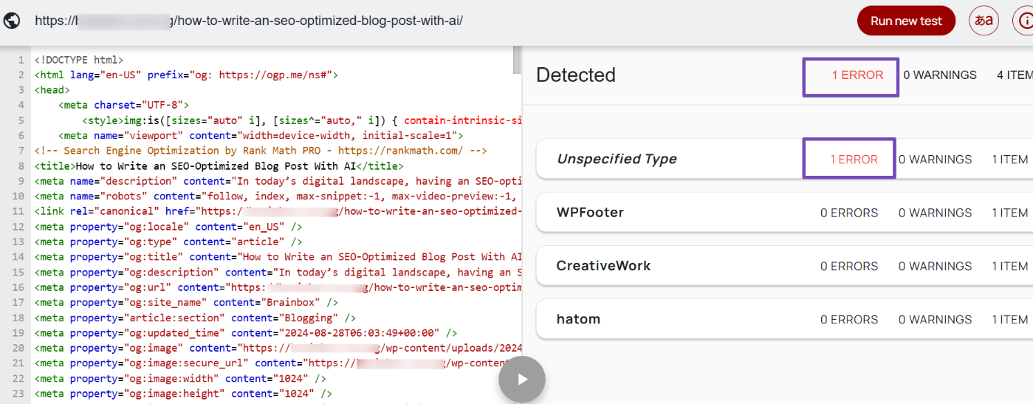Image resolution: width=1033 pixels, height=404 pixels.
Task: Click 0 ERRORS in the WPFooter row
Action: [849, 213]
